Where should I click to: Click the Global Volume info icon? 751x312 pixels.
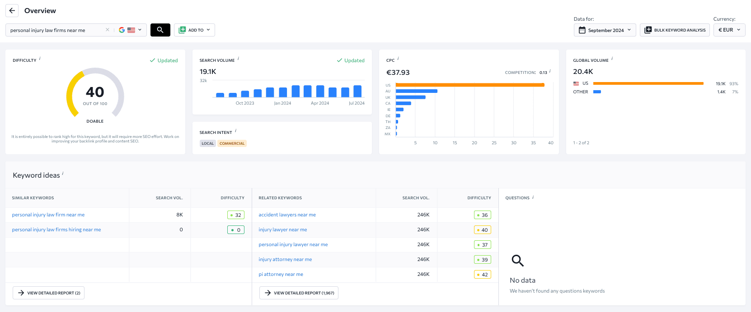click(x=612, y=59)
